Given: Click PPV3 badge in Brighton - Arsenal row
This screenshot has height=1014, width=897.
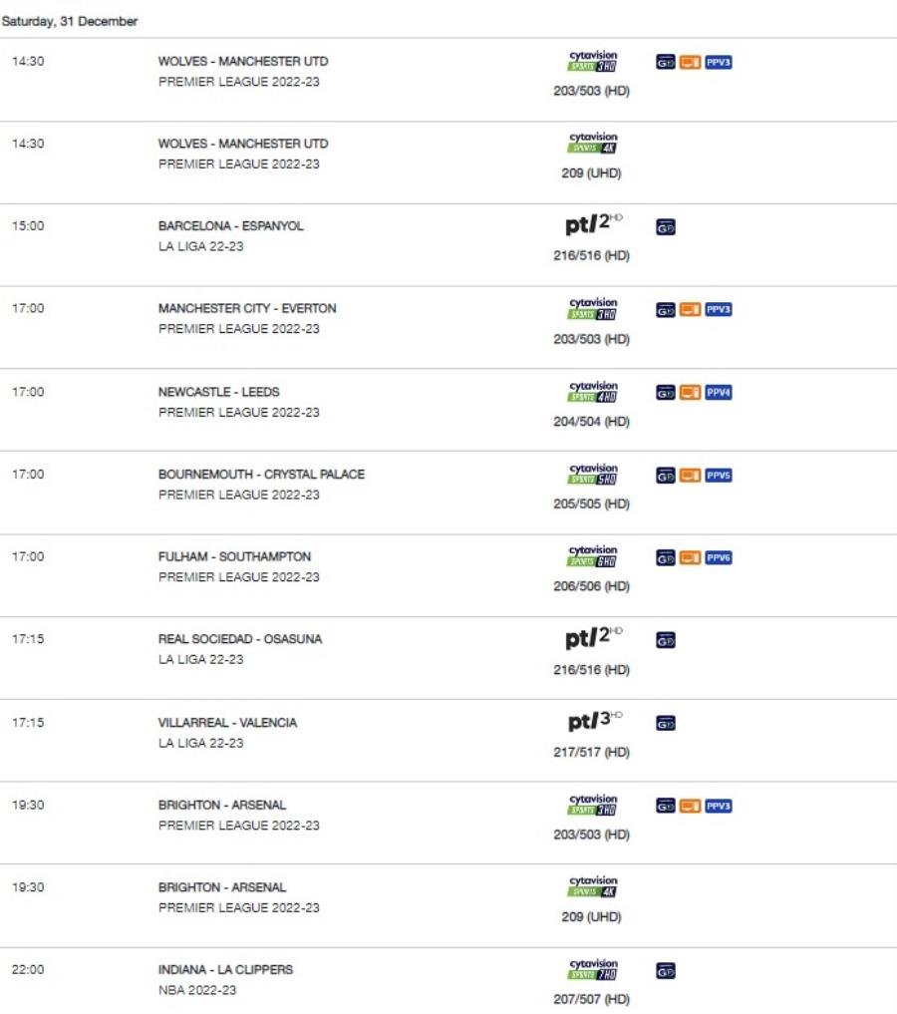Looking at the screenshot, I should pyautogui.click(x=719, y=806).
